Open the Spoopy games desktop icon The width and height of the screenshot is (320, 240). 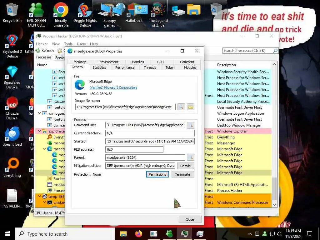pyautogui.click(x=110, y=15)
